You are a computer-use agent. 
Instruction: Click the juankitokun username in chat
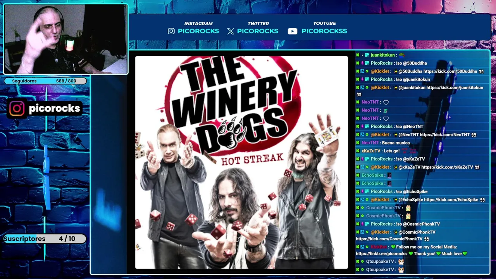(x=382, y=55)
